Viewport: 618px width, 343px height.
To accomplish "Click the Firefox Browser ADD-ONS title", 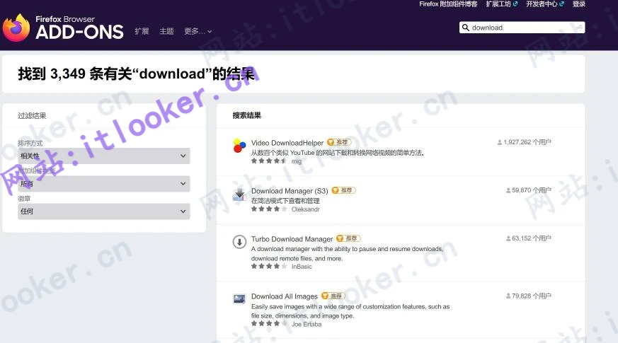I will (x=79, y=28).
